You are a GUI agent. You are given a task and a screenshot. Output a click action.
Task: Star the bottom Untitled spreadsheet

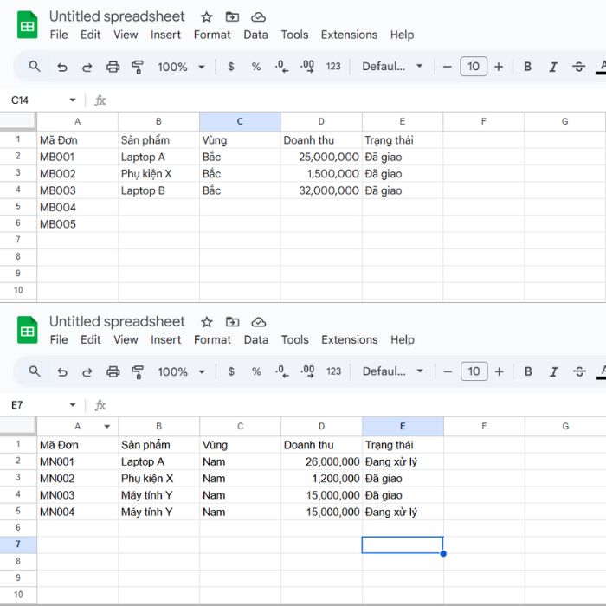[207, 322]
